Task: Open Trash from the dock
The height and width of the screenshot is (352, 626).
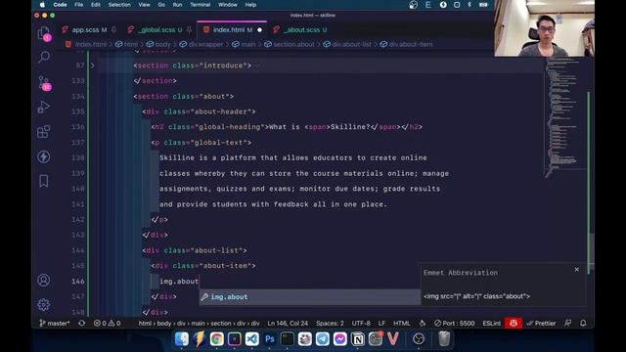Action: coord(444,339)
